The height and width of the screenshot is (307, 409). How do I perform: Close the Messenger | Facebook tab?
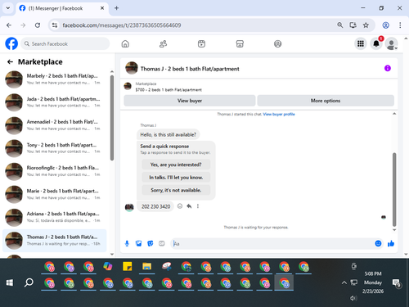point(102,8)
